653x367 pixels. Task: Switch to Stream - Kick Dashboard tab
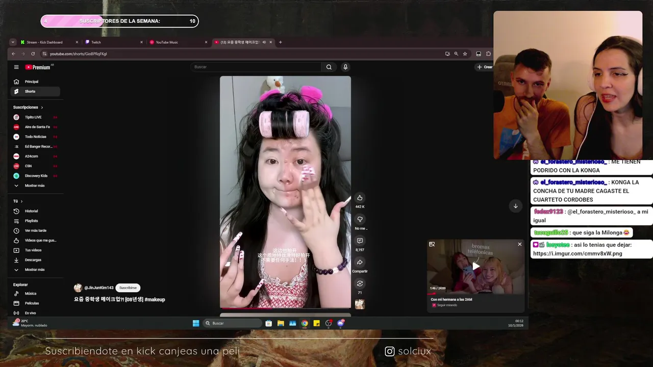point(49,42)
